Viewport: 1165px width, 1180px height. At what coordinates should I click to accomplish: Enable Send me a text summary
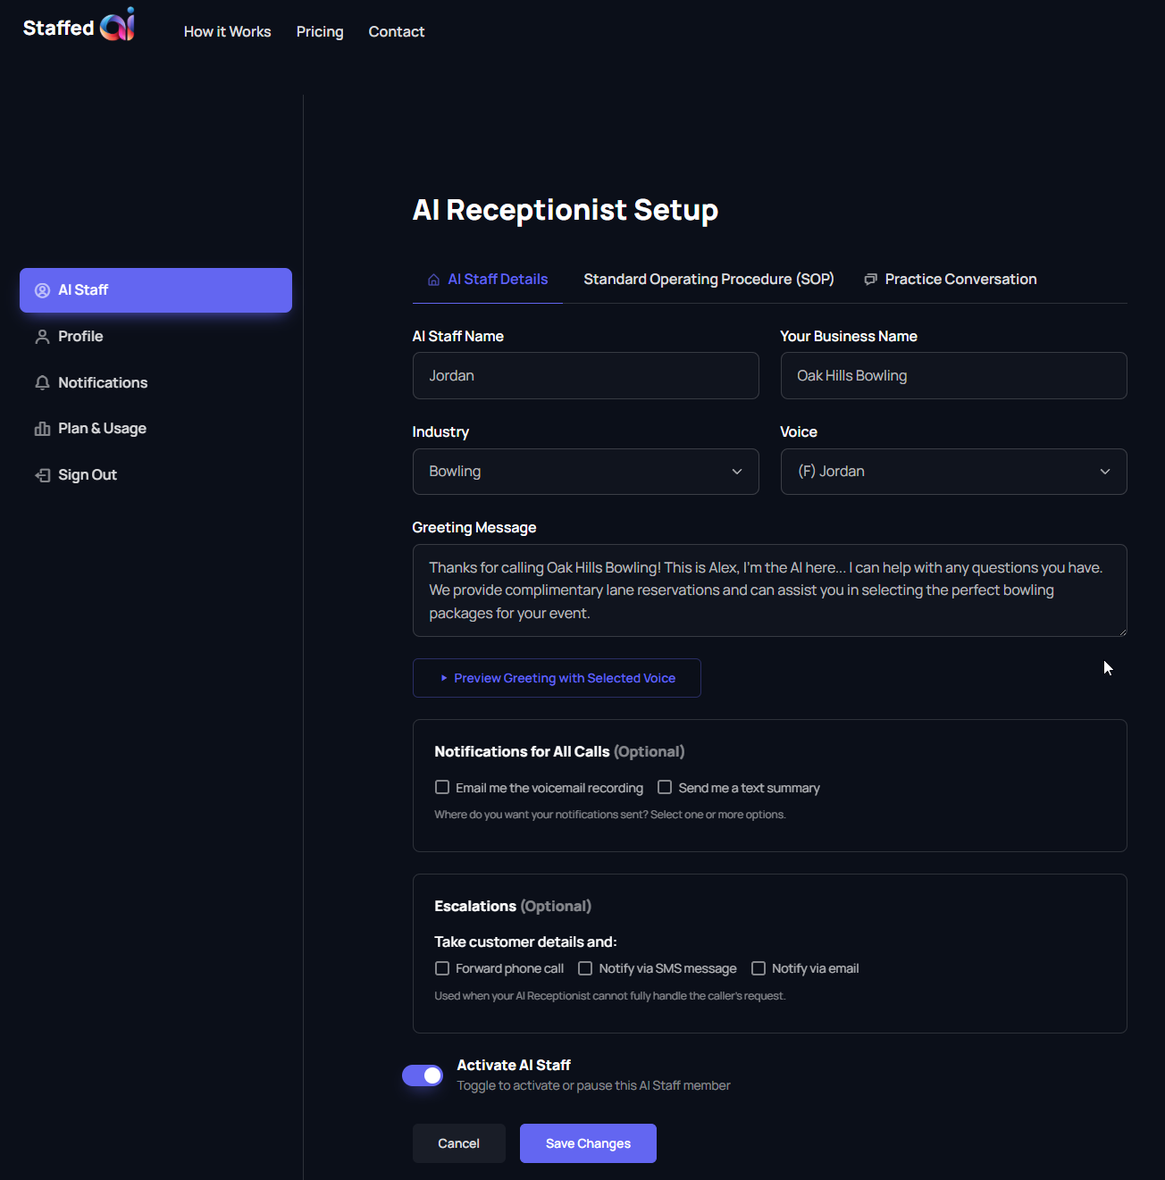pos(665,787)
